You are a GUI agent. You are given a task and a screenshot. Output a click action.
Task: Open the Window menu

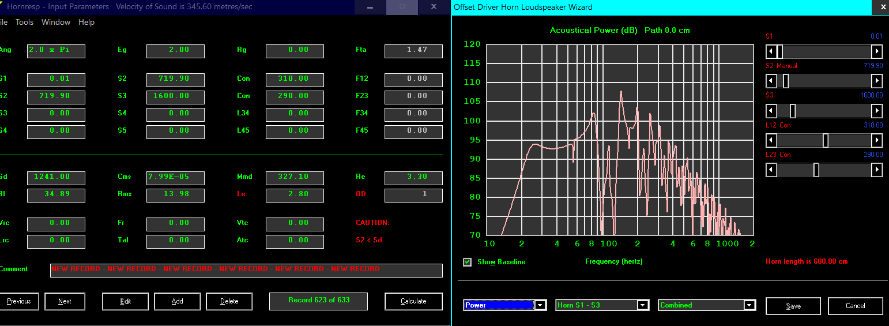[56, 22]
